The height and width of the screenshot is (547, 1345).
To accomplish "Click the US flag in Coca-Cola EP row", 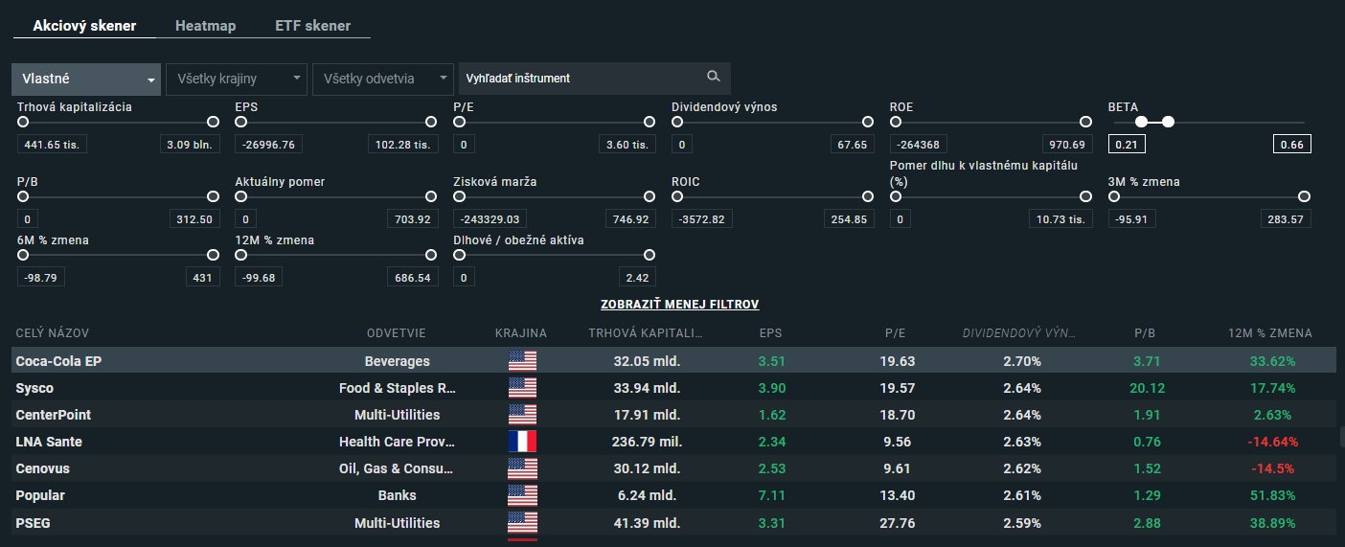I will [x=522, y=361].
